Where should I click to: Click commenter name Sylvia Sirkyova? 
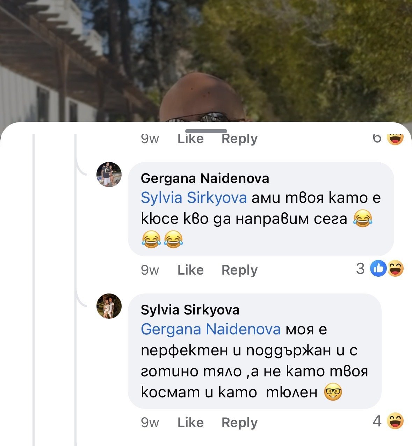(x=190, y=310)
